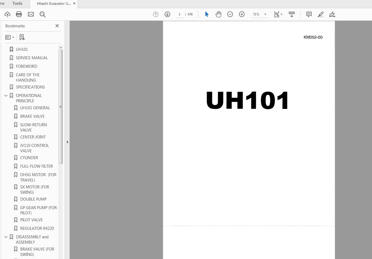The height and width of the screenshot is (259, 372).
Task: Jump to the FOREWORD bookmark
Action: (27, 66)
